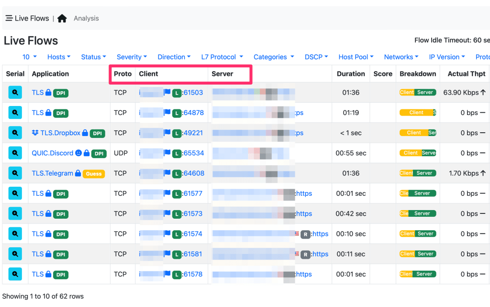Screen dimensions: 490x307
Task: Click client port link 61503
Action: click(x=193, y=93)
